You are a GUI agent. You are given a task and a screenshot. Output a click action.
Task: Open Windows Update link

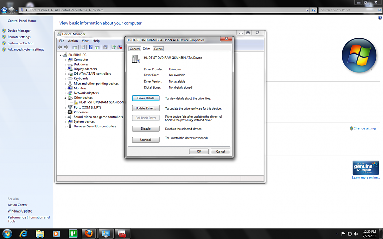tap(19, 211)
